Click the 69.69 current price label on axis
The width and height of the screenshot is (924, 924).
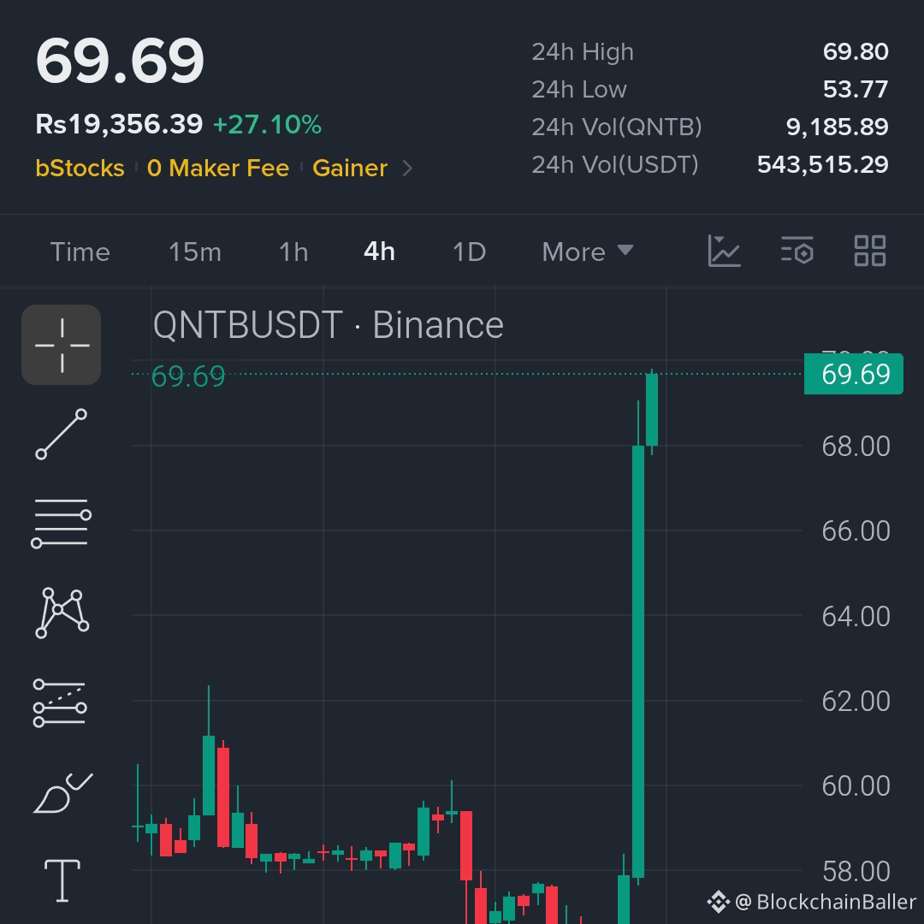click(x=853, y=374)
